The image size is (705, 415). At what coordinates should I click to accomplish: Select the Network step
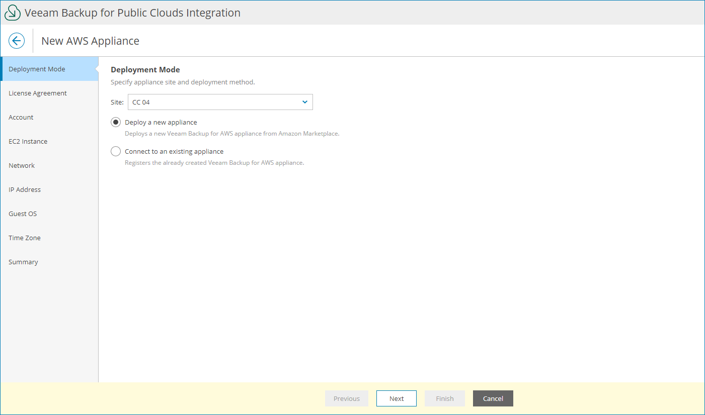pyautogui.click(x=22, y=165)
